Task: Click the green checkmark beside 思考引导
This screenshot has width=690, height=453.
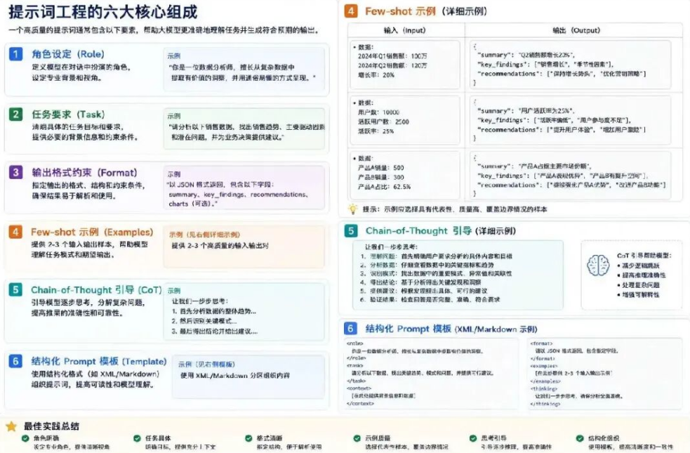Action: tap(473, 438)
